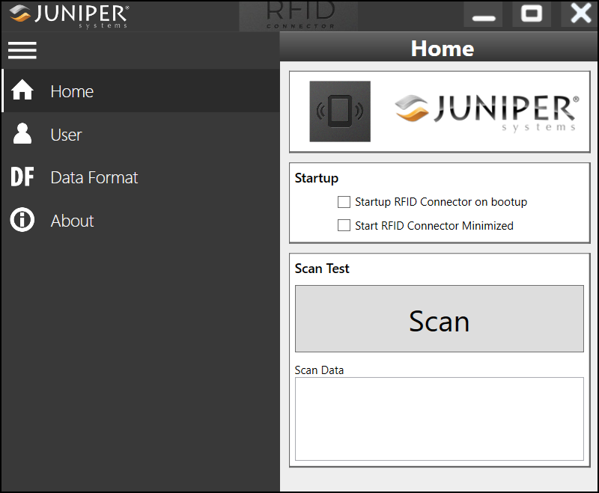Toggle Start RFID Connector Minimized checkbox

click(x=344, y=225)
